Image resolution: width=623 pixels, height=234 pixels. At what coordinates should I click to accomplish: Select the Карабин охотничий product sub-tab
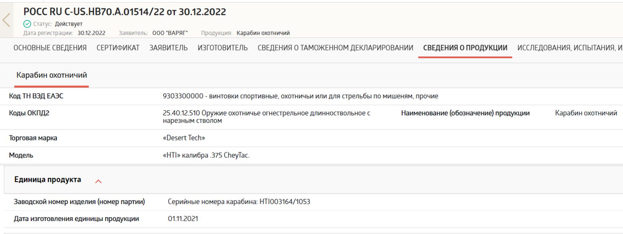[x=51, y=76]
